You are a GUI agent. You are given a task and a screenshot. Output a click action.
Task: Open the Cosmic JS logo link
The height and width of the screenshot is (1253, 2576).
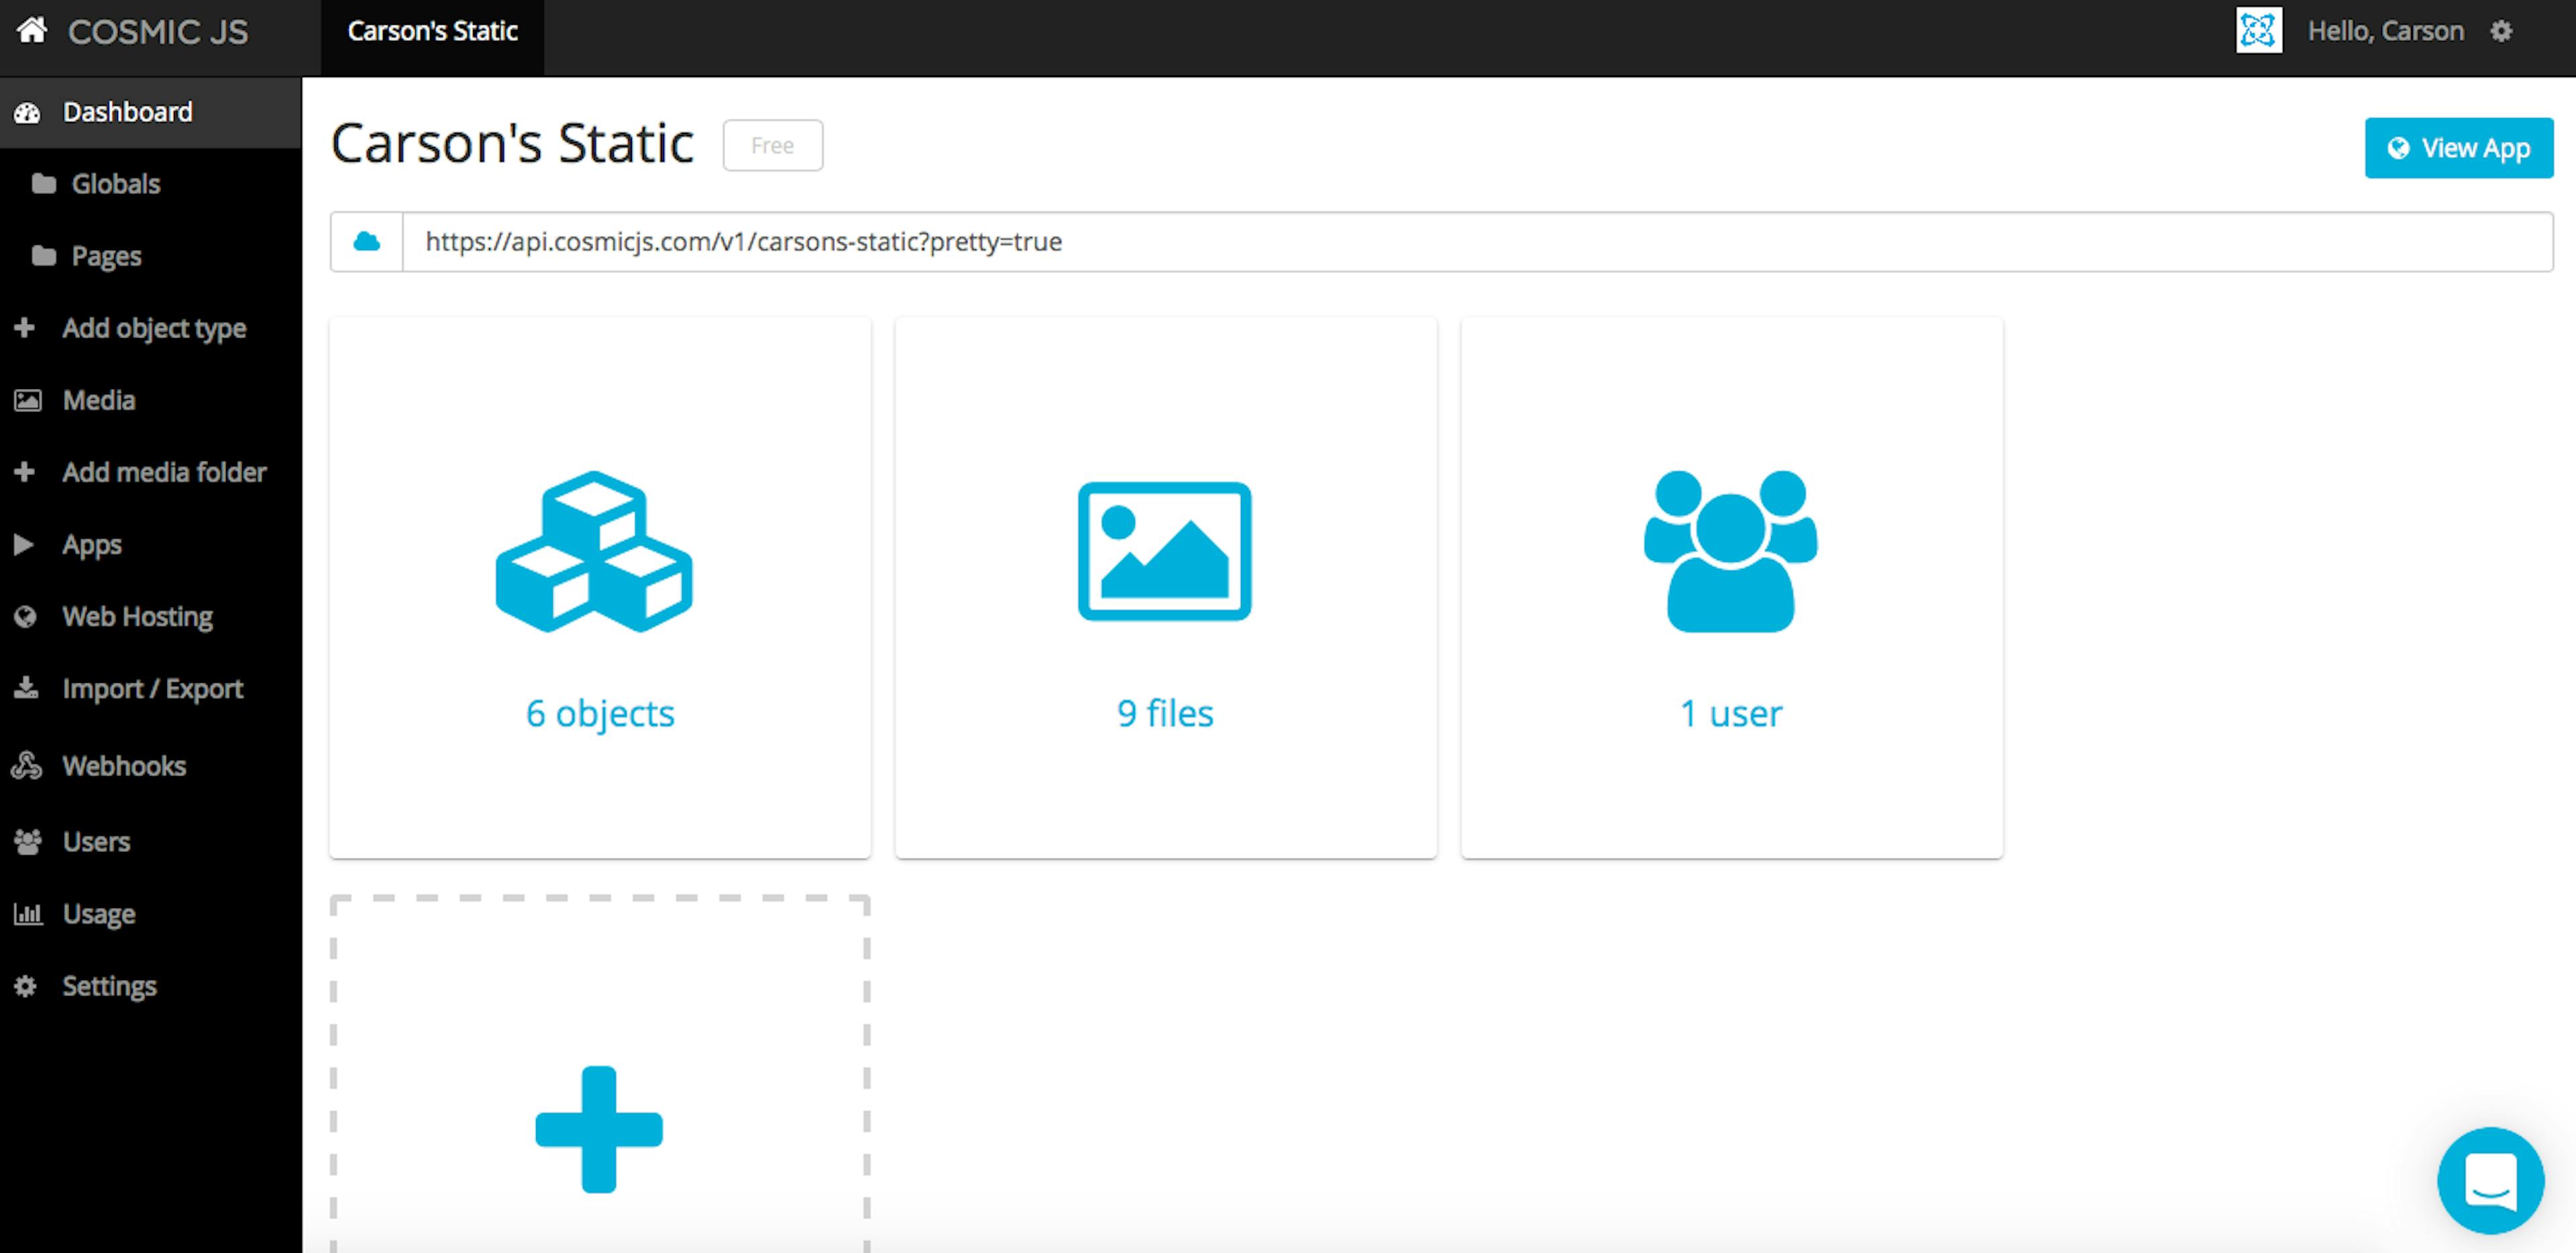[x=158, y=32]
